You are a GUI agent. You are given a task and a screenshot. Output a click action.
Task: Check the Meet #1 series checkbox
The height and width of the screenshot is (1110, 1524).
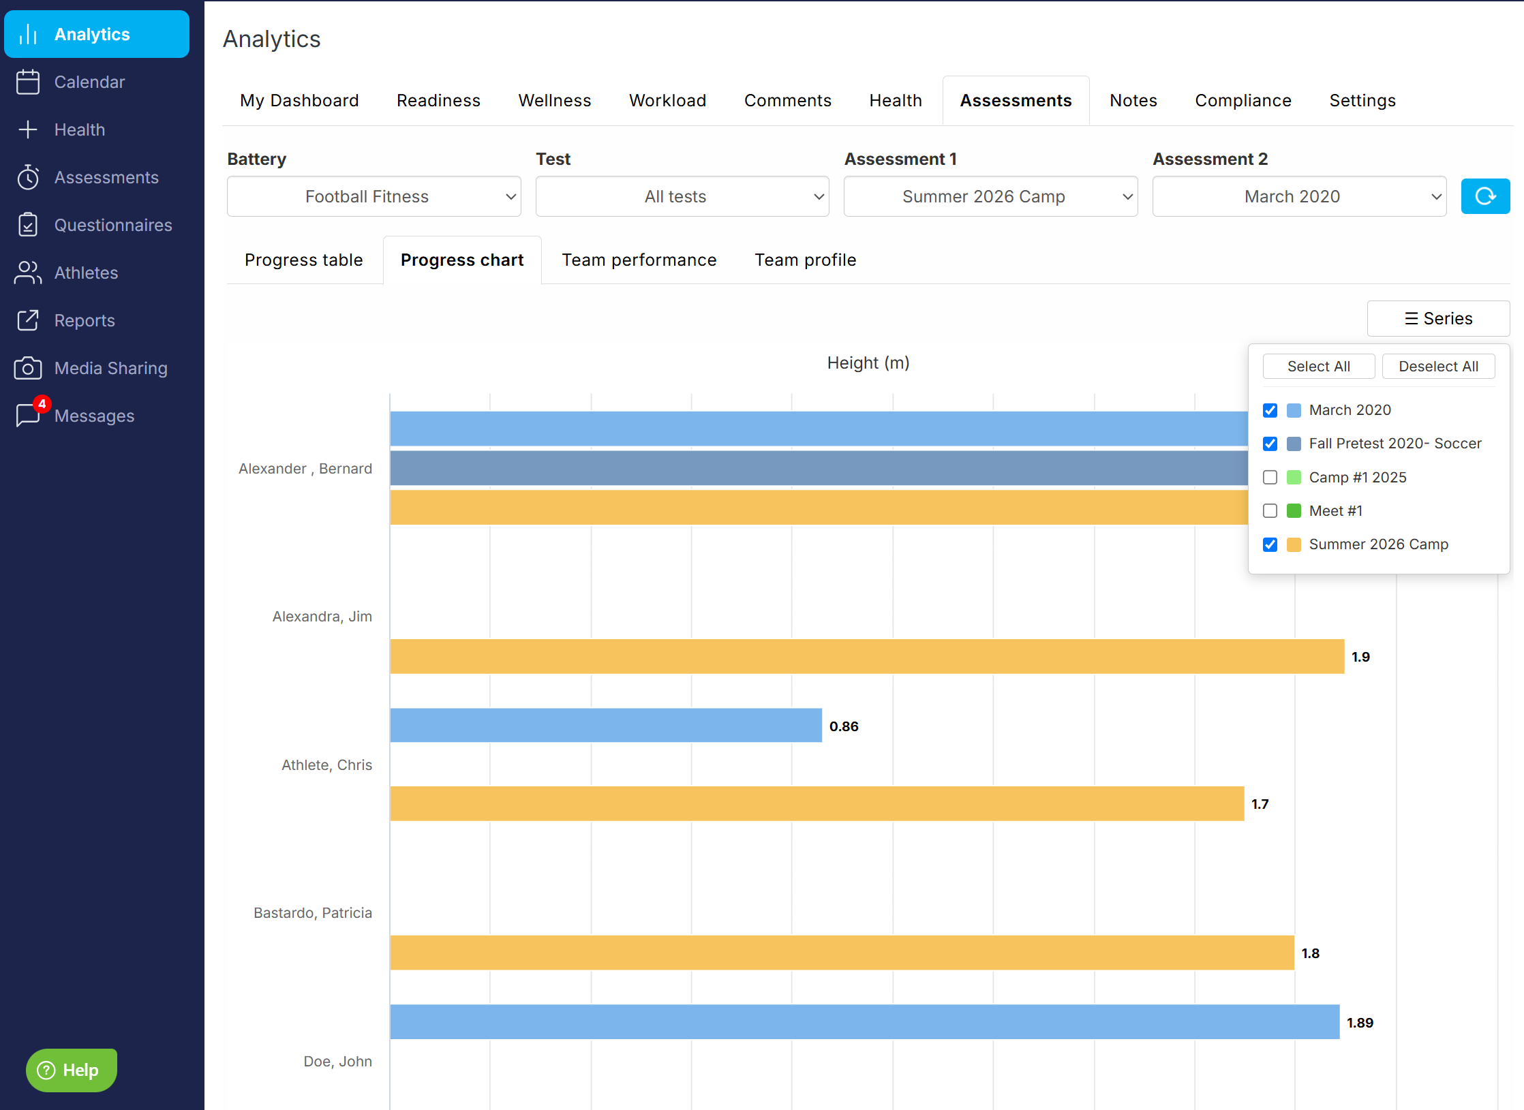(1270, 510)
